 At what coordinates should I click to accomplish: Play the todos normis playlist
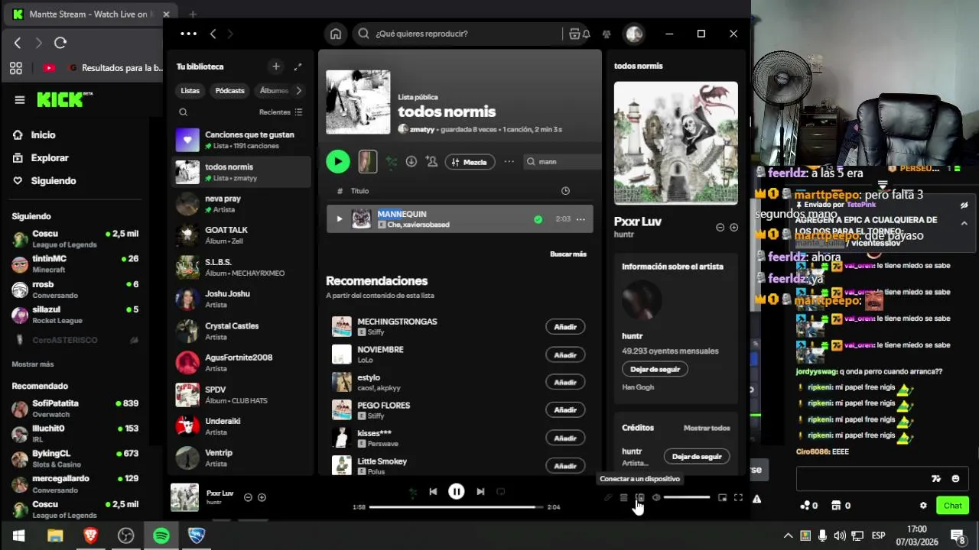click(x=337, y=162)
